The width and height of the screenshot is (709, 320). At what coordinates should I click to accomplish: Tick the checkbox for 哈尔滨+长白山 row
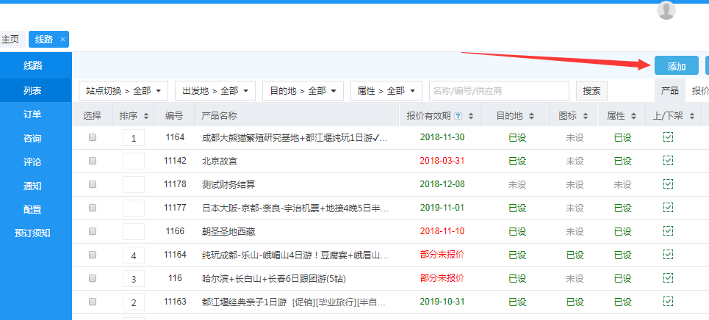pos(93,279)
